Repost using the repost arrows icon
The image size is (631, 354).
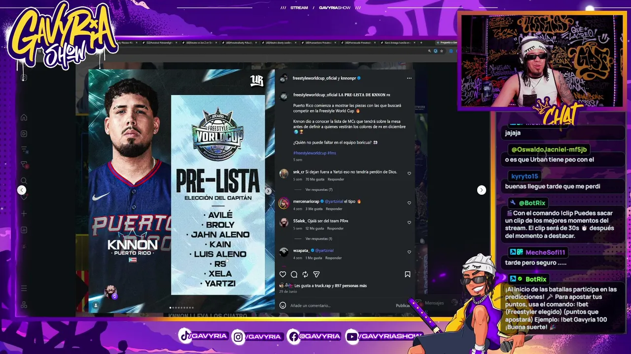pos(305,274)
